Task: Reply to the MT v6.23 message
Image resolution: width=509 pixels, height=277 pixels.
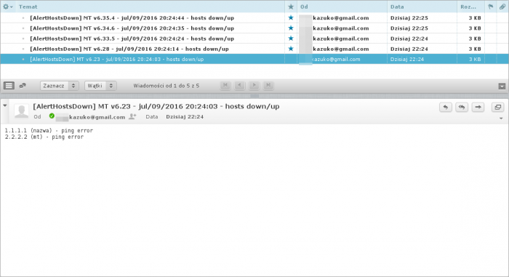Action: (x=446, y=107)
